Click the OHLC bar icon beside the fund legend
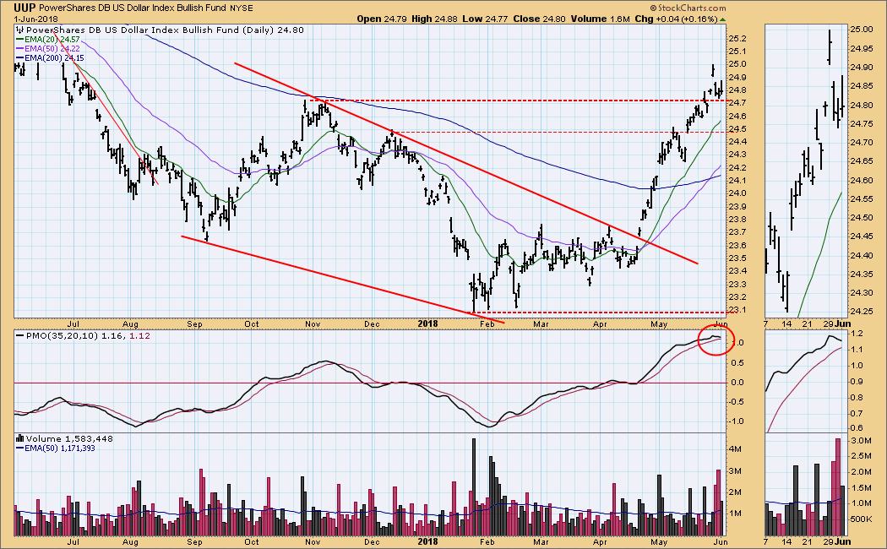The height and width of the screenshot is (549, 887). [20, 30]
